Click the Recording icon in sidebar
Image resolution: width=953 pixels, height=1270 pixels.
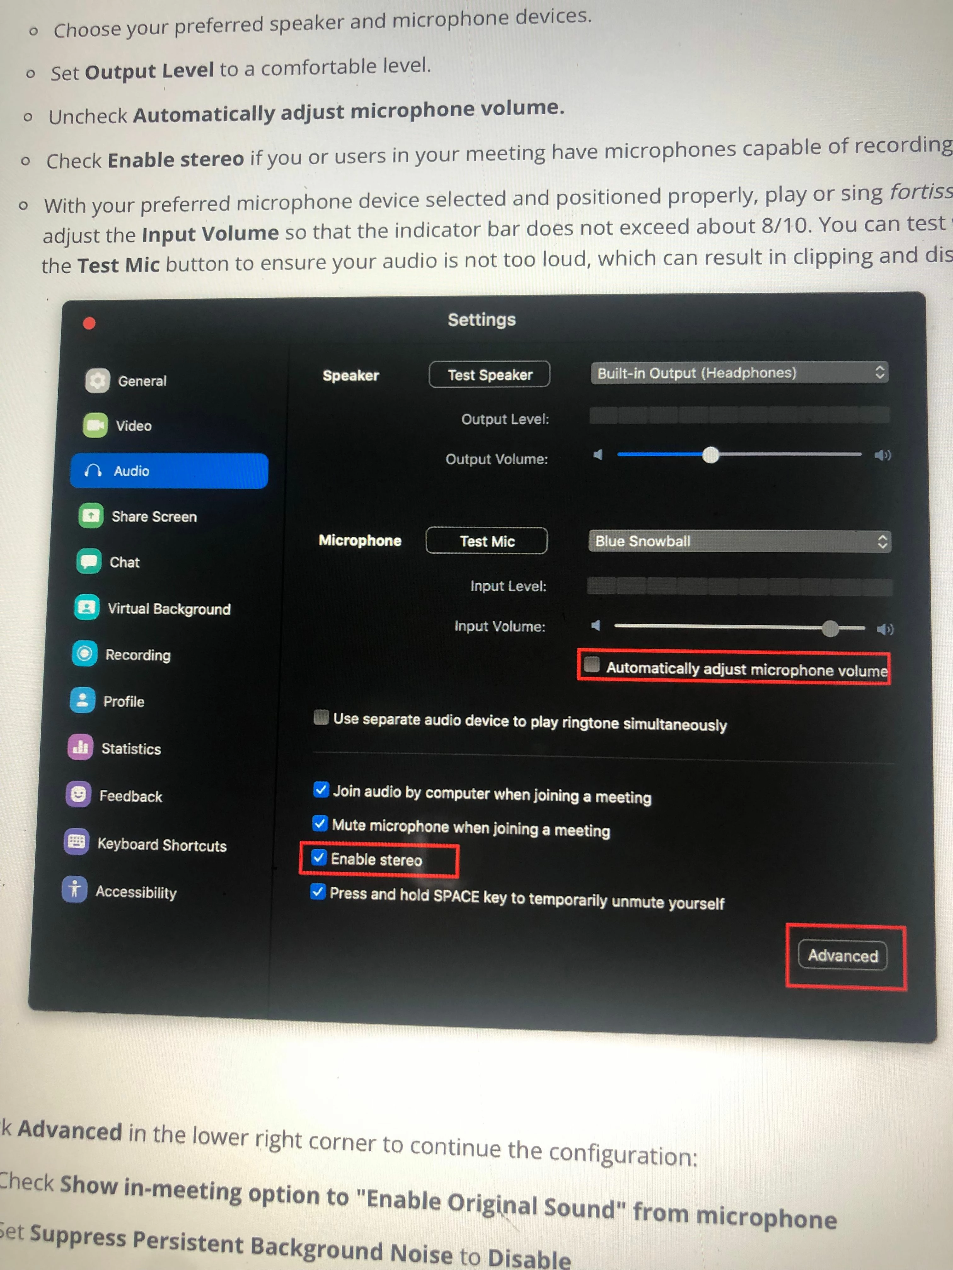84,653
